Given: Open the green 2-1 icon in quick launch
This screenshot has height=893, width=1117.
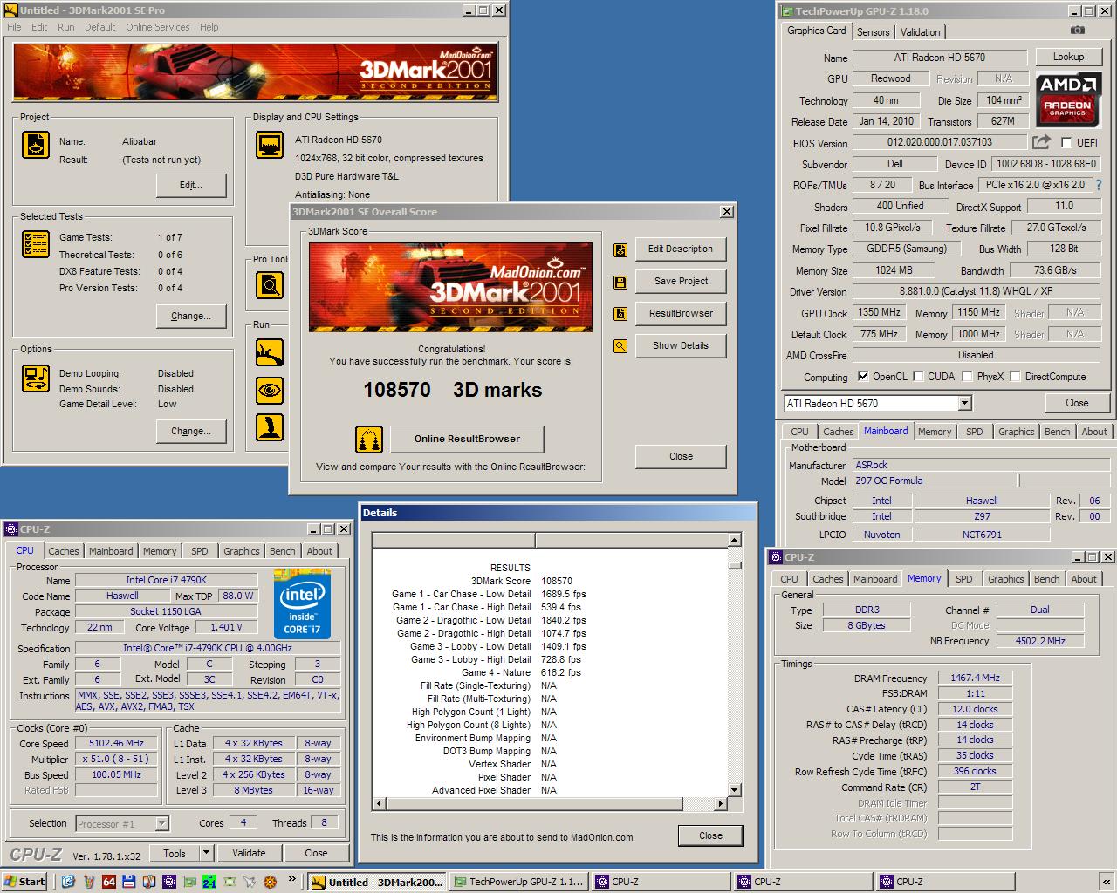Looking at the screenshot, I should [x=209, y=882].
